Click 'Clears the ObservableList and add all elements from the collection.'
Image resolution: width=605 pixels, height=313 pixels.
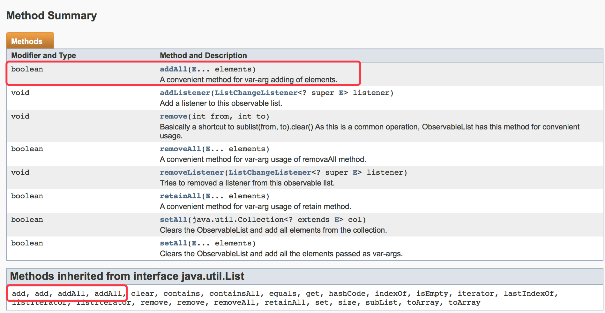[x=273, y=230]
